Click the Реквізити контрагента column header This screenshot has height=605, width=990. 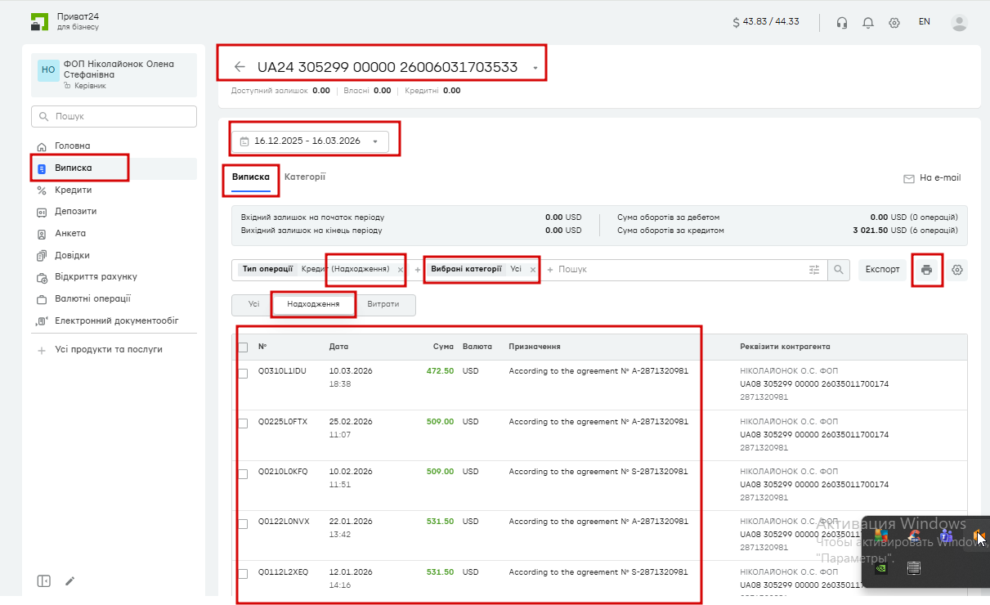(785, 347)
